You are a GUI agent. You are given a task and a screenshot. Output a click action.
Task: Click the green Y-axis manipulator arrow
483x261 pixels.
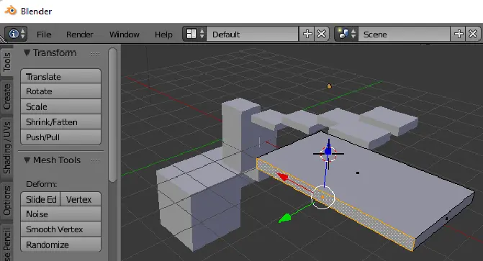(x=285, y=218)
